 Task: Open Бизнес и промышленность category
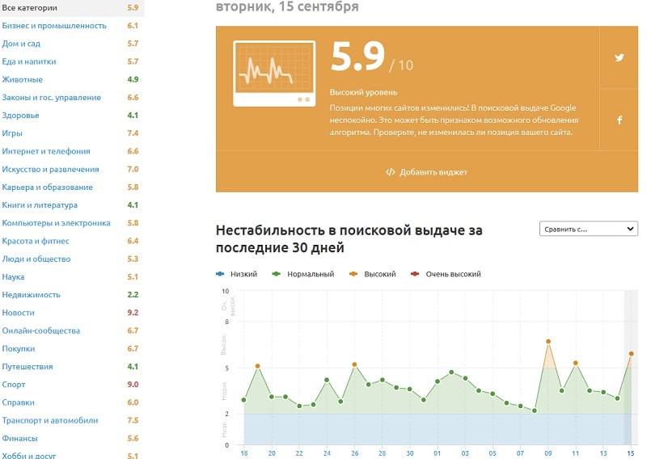click(54, 26)
